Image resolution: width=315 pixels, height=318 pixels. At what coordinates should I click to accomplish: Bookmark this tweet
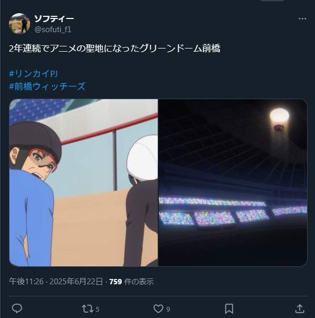coord(229,309)
